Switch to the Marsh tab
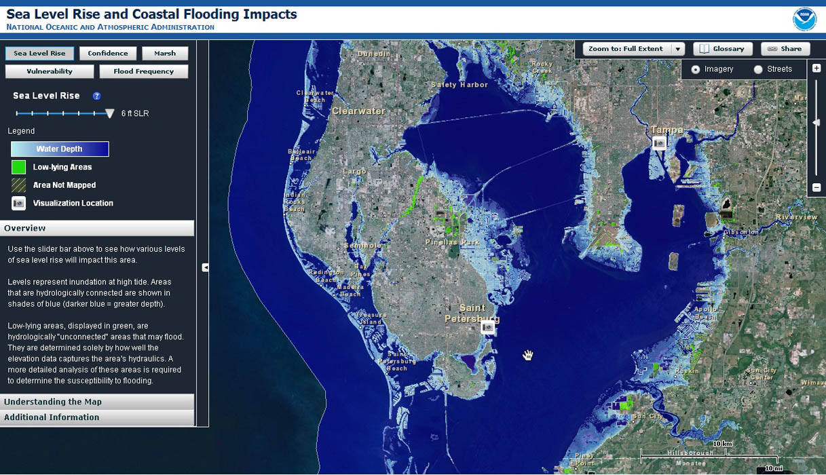Screen dimensions: 826x475 pos(165,54)
